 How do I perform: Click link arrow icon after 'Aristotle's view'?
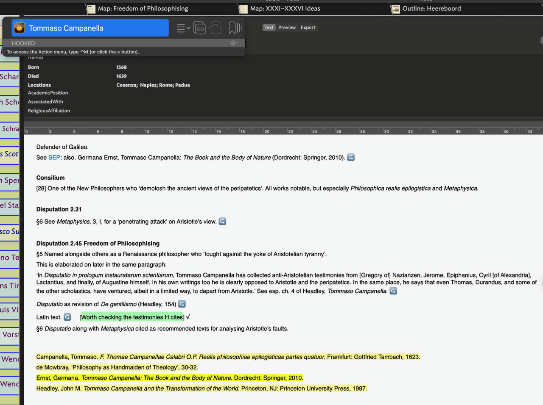(222, 222)
